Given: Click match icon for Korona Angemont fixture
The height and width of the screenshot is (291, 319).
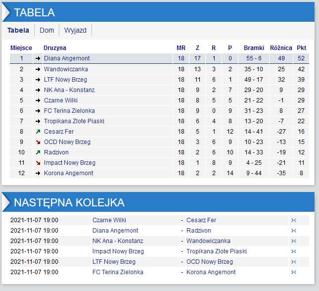Looking at the screenshot, I should pos(294,272).
